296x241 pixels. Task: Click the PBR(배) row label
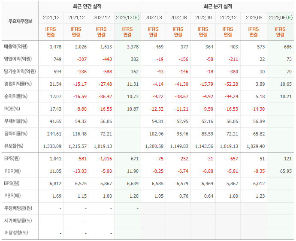(x=12, y=196)
